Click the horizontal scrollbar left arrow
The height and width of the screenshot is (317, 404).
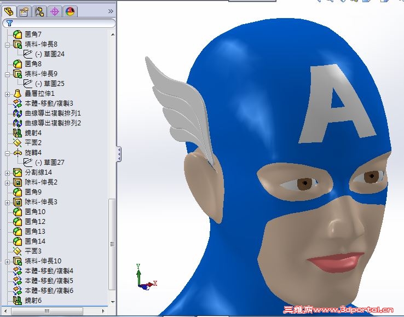[x=5, y=311]
